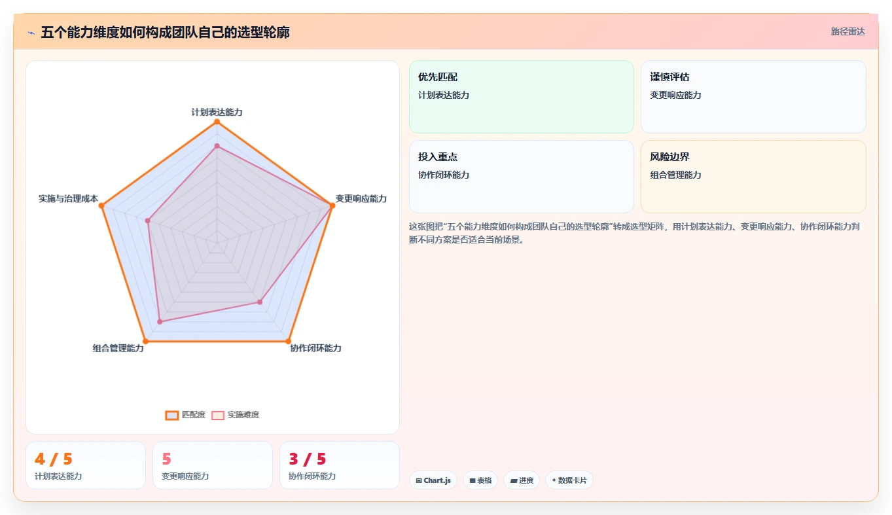Image resolution: width=892 pixels, height=515 pixels.
Task: Select the orange 风险边界 card
Action: coord(753,177)
